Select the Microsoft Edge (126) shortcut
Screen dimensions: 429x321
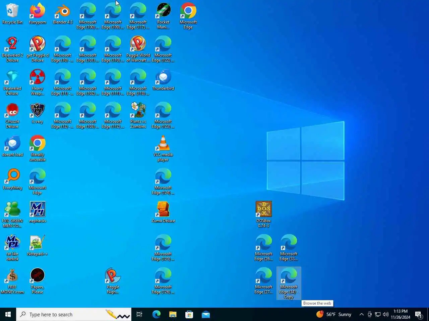tap(163, 281)
